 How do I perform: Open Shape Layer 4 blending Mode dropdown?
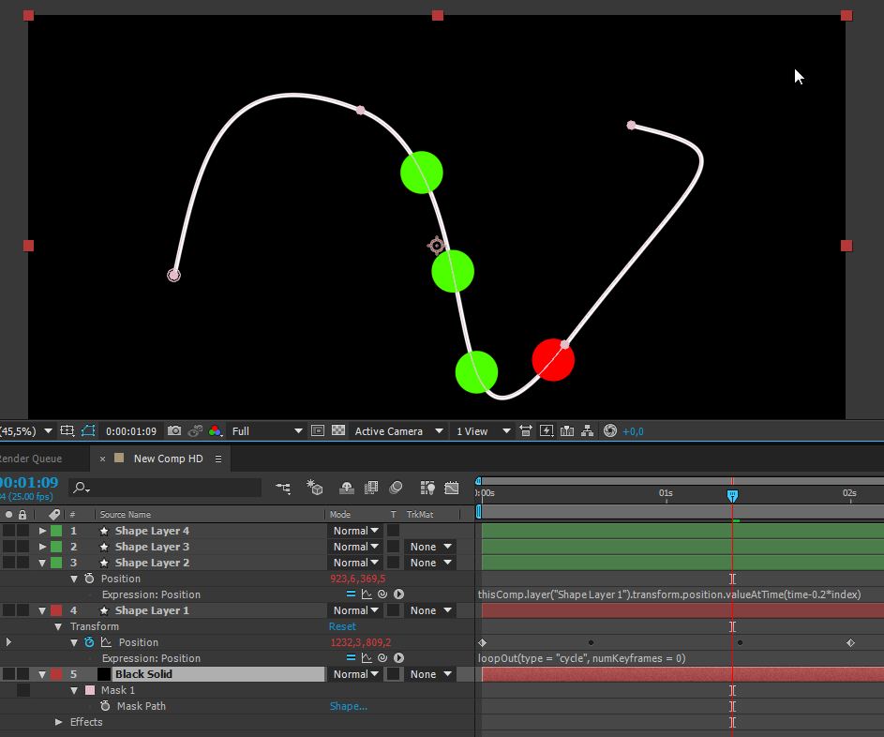(x=355, y=530)
